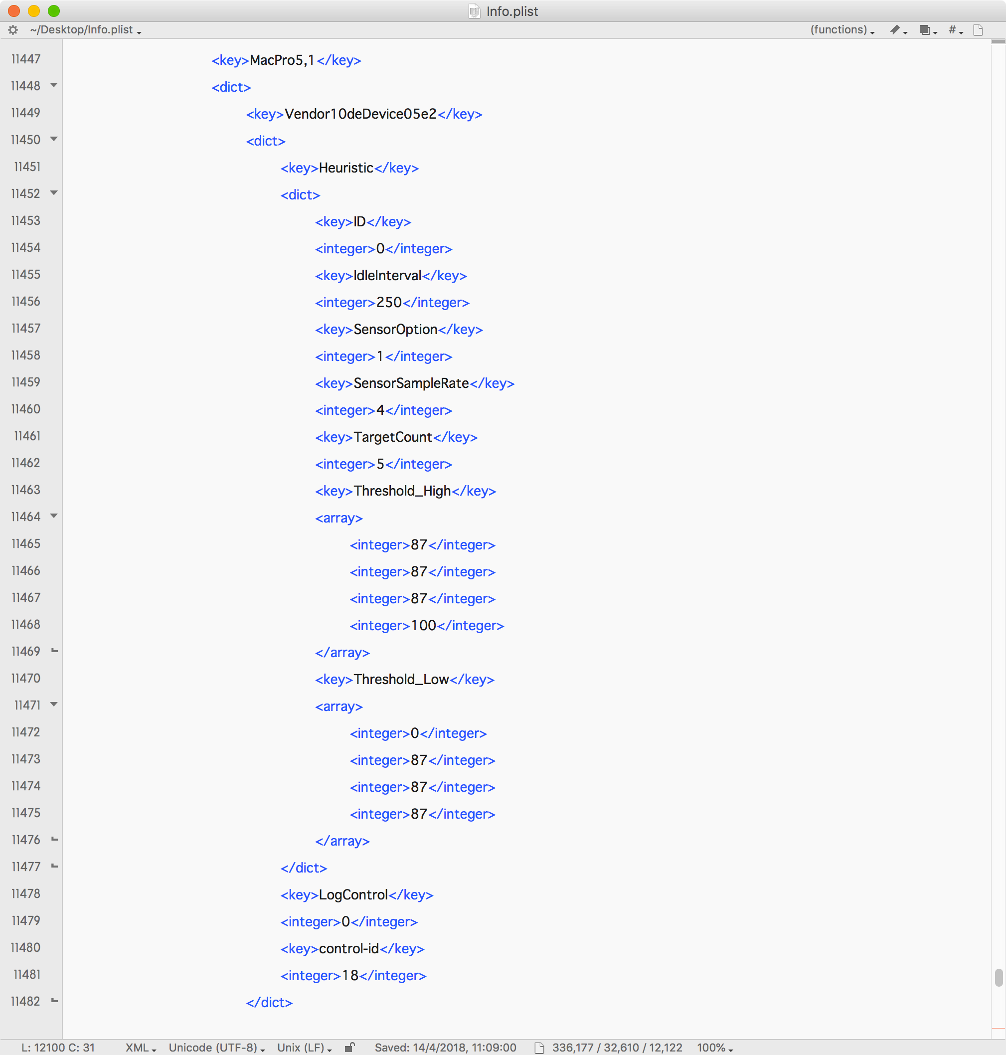Image resolution: width=1006 pixels, height=1055 pixels.
Task: Click the fold end marker at line 11477
Action: [x=54, y=866]
